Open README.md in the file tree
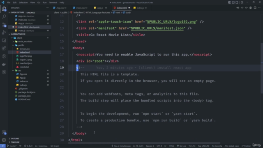 pyautogui.click(x=24, y=99)
